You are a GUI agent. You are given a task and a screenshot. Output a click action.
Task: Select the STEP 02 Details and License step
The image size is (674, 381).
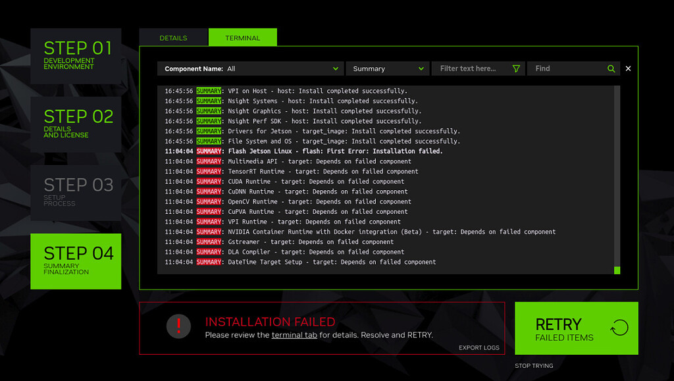(76, 125)
